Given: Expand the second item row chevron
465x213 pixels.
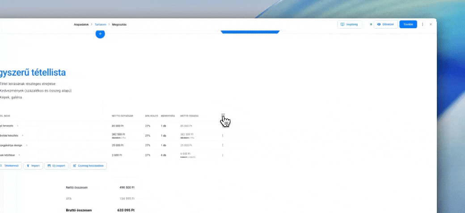Looking at the screenshot, I should pyautogui.click(x=23, y=135).
